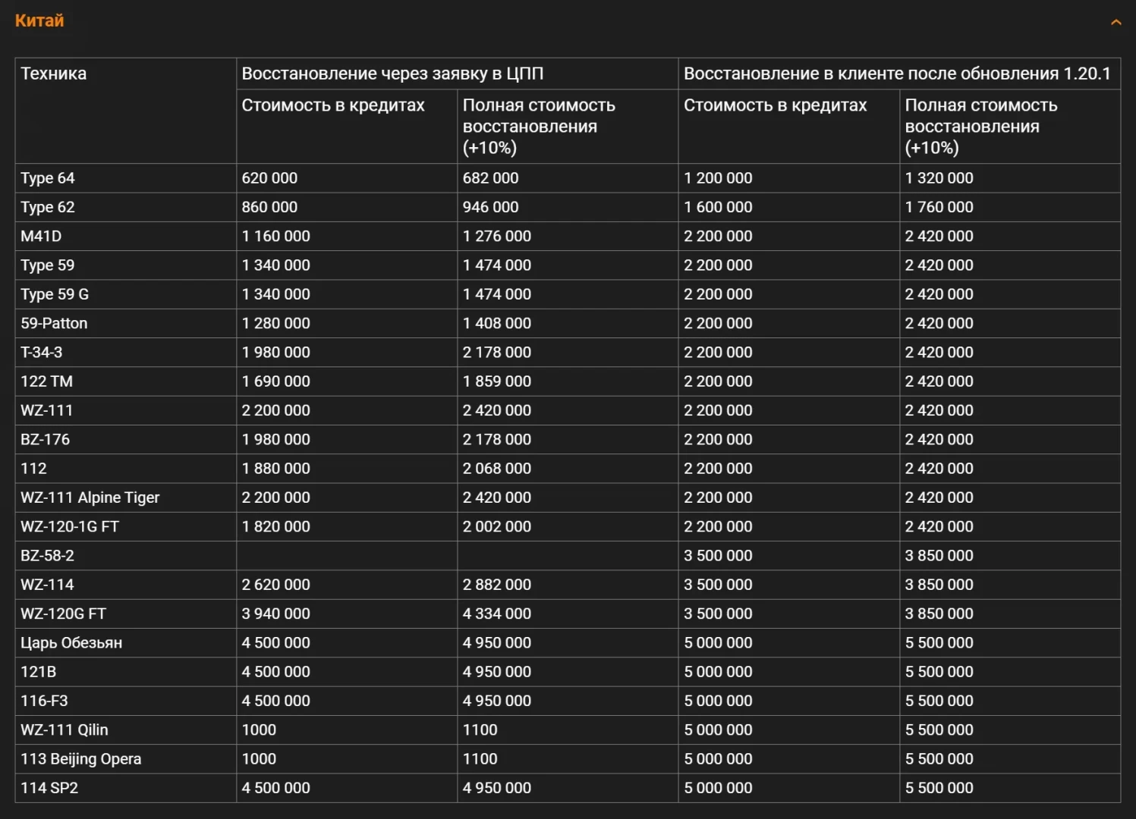Click the M41D vehicle name

41,236
